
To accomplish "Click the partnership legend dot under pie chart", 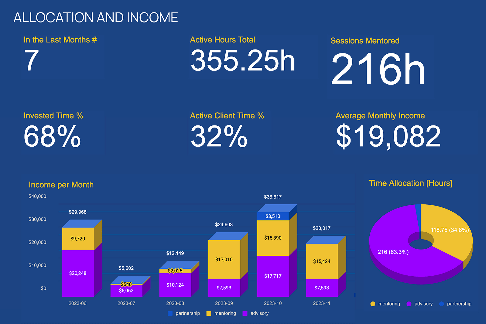I will pyautogui.click(x=441, y=304).
